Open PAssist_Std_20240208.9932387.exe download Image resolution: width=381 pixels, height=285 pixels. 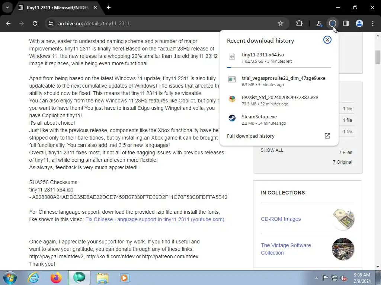tap(279, 100)
